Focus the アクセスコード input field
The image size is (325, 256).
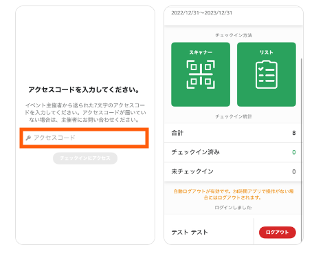pos(84,138)
